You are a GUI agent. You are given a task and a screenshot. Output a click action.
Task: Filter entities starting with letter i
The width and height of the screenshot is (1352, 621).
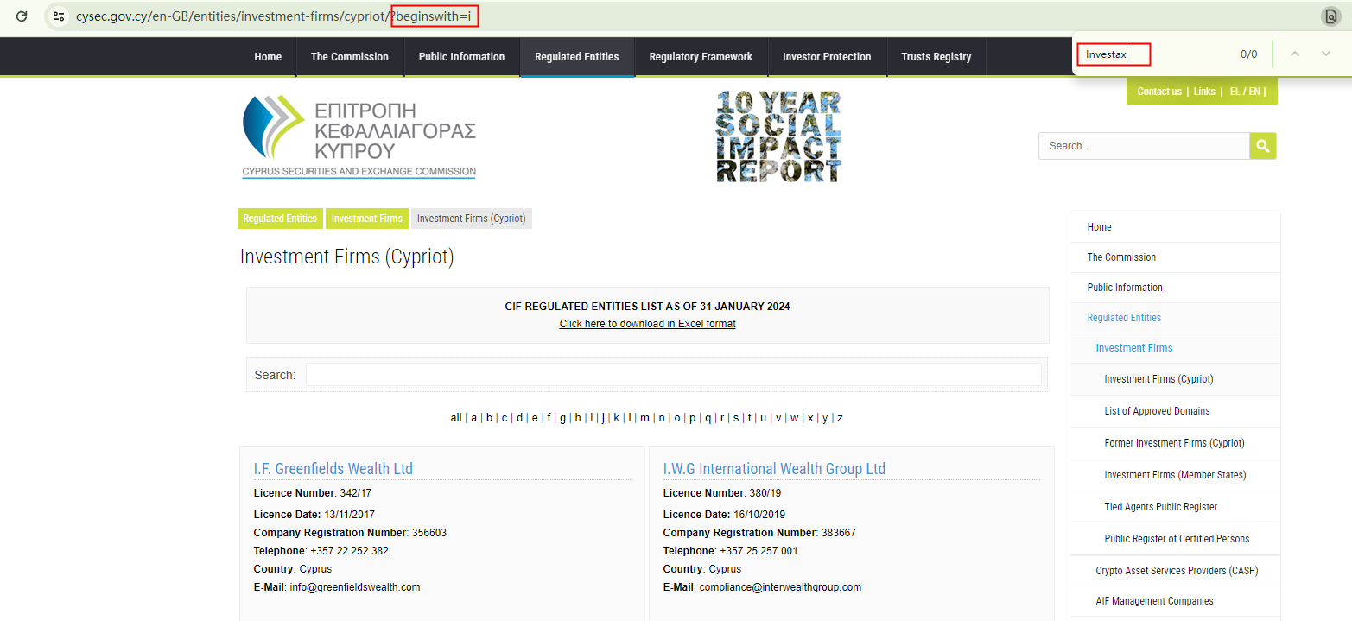592,418
